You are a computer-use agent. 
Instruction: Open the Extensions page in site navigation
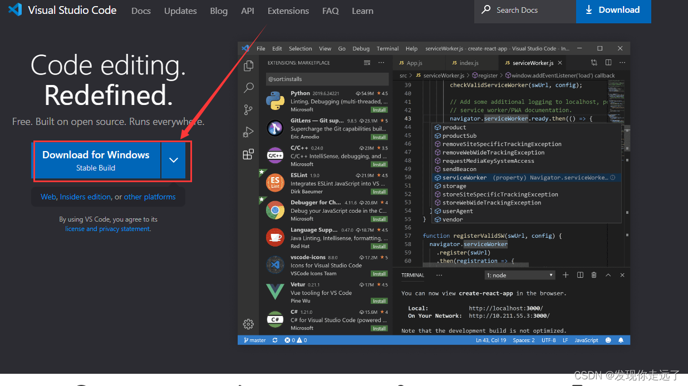tap(288, 11)
